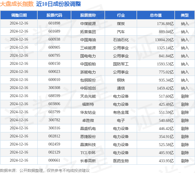Screen dimensions: 195x173
Task: Click market value 1736.88亿
Action: click(165, 24)
